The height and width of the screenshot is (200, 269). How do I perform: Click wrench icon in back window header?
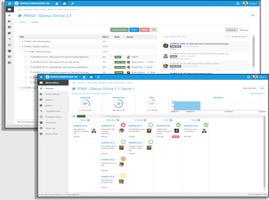click(72, 3)
